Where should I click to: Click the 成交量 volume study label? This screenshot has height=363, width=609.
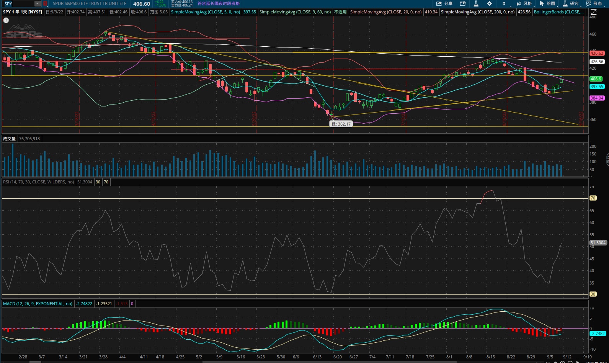coord(10,139)
